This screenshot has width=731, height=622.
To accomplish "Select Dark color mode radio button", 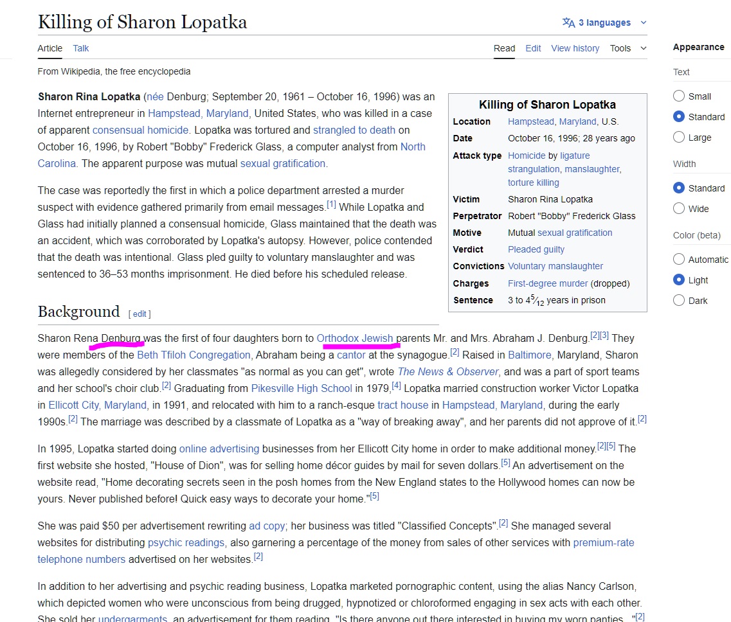I will click(x=679, y=300).
